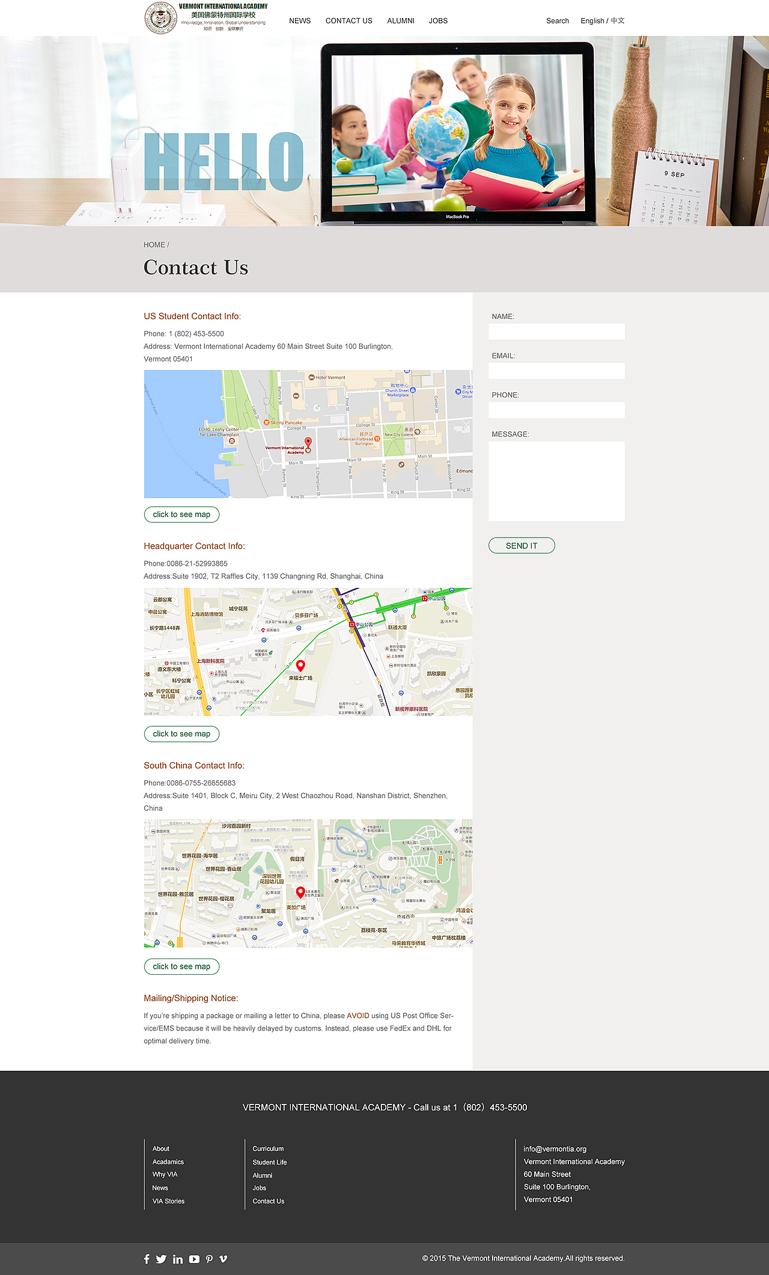The width and height of the screenshot is (769, 1275).
Task: Open News link in footer
Action: coord(160,1188)
